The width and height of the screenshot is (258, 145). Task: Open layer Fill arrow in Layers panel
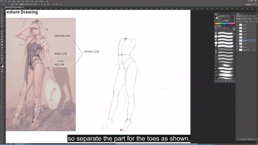256,22
